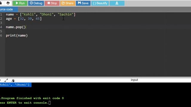Screen dimensions: 191x107
Task: Click the "Sachin" string in line 1
Action: pos(65,15)
